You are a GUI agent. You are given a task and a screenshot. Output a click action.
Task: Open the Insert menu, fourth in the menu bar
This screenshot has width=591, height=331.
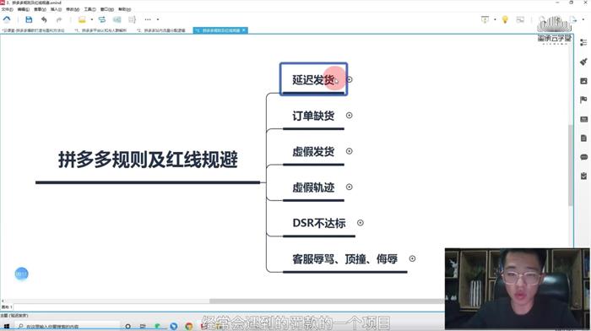click(x=56, y=9)
